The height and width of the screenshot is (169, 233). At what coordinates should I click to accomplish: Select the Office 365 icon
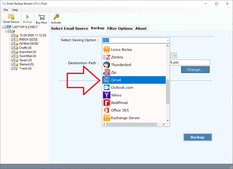[x=107, y=110]
